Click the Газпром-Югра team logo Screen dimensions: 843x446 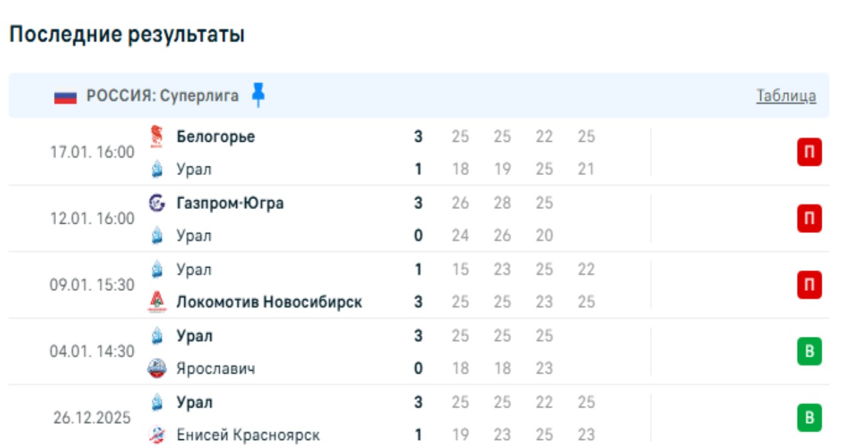tap(156, 203)
